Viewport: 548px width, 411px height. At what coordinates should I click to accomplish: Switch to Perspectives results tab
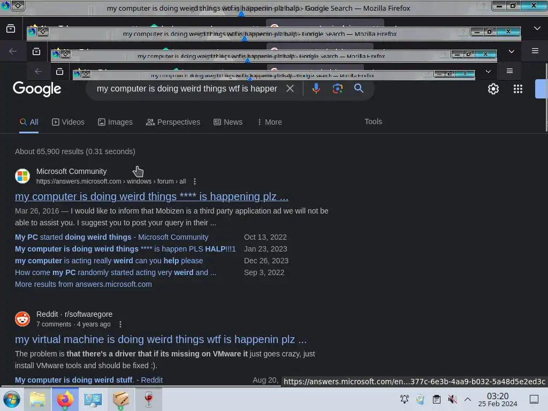coord(173,122)
